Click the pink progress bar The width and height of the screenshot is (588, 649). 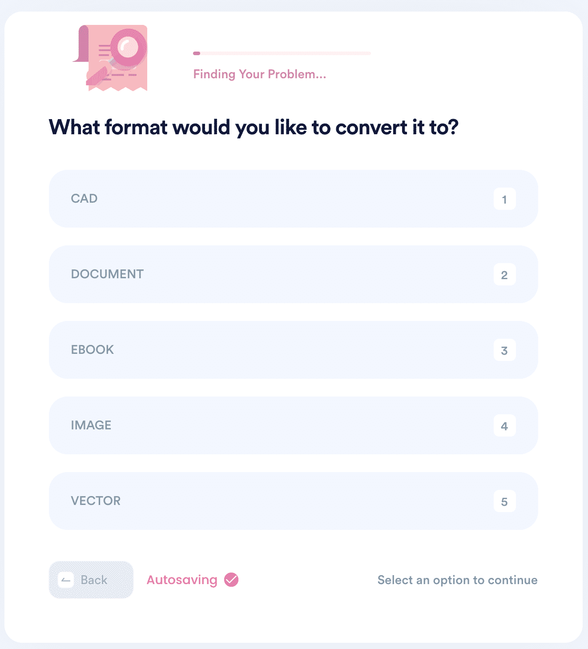(282, 53)
